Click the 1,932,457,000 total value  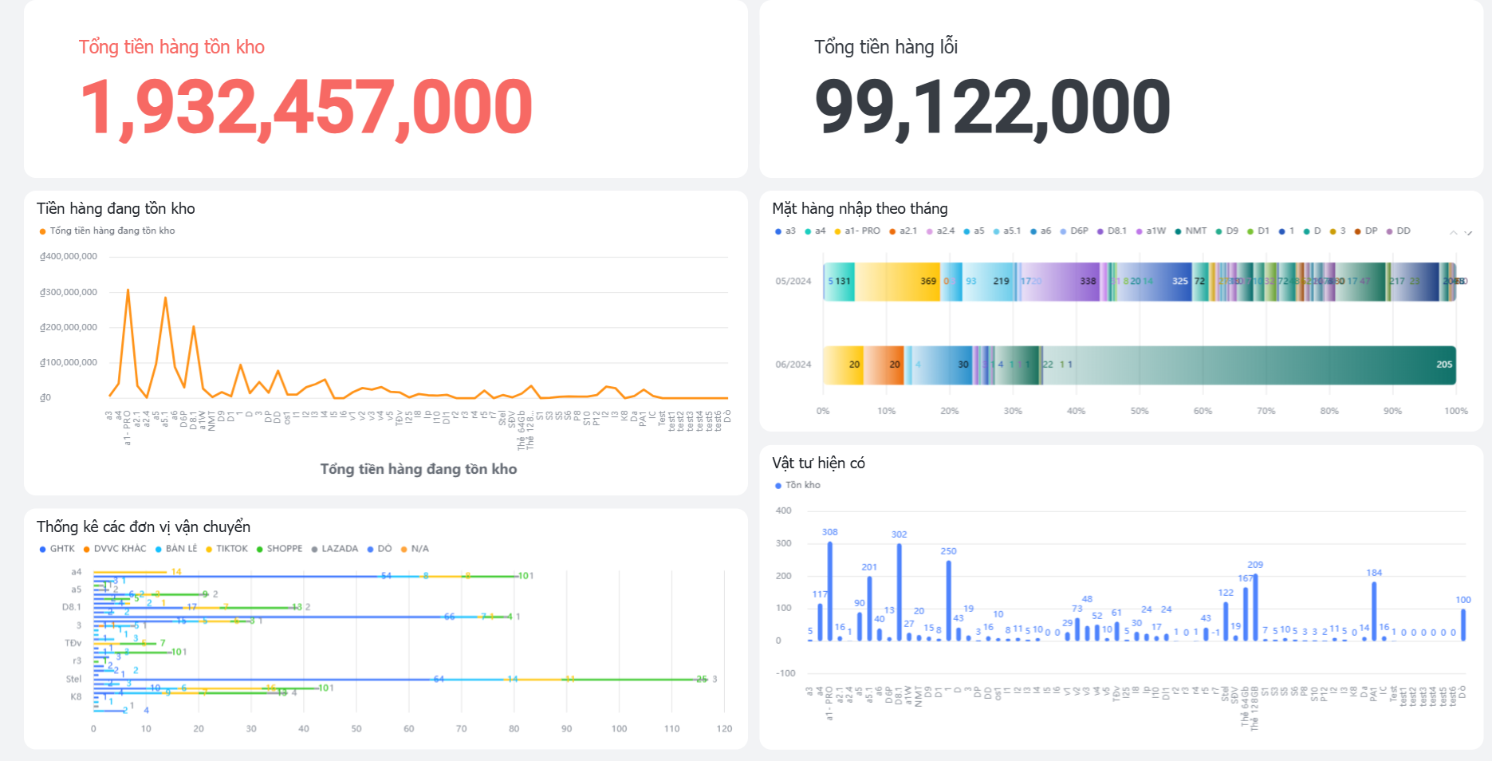point(306,108)
